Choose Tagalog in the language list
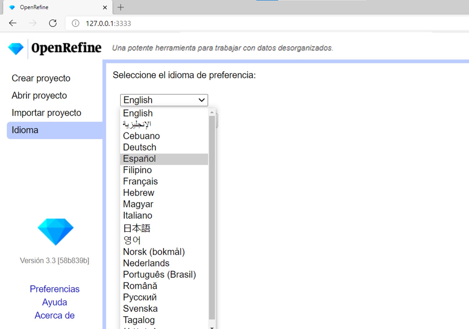This screenshot has width=469, height=329. pyautogui.click(x=164, y=320)
